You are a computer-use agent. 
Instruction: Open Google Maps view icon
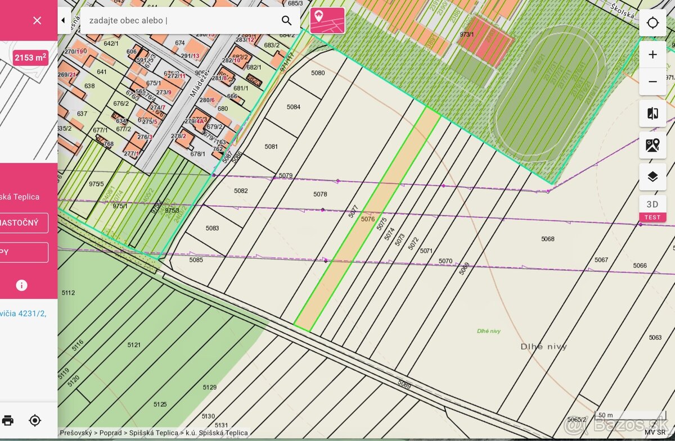click(x=652, y=146)
